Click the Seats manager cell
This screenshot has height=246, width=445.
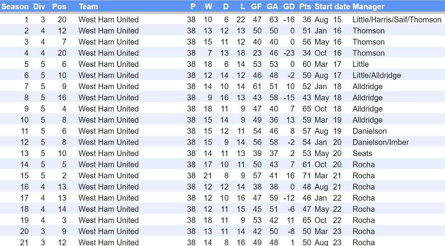pos(362,153)
